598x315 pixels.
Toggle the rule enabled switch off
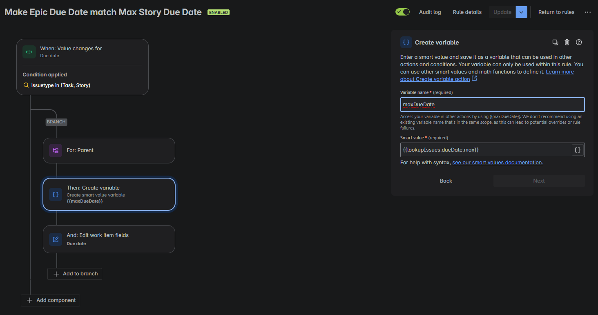click(402, 12)
